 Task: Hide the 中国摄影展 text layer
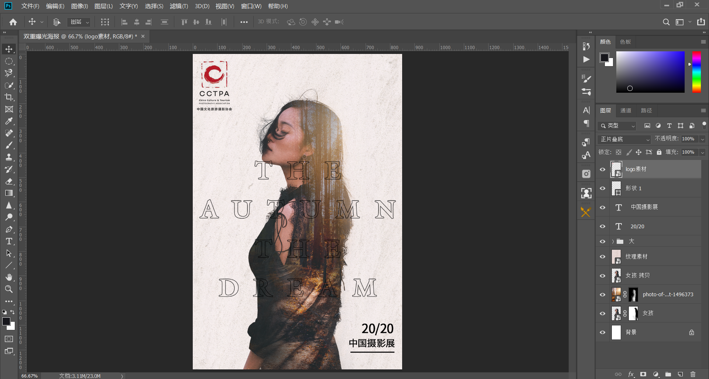click(x=603, y=207)
